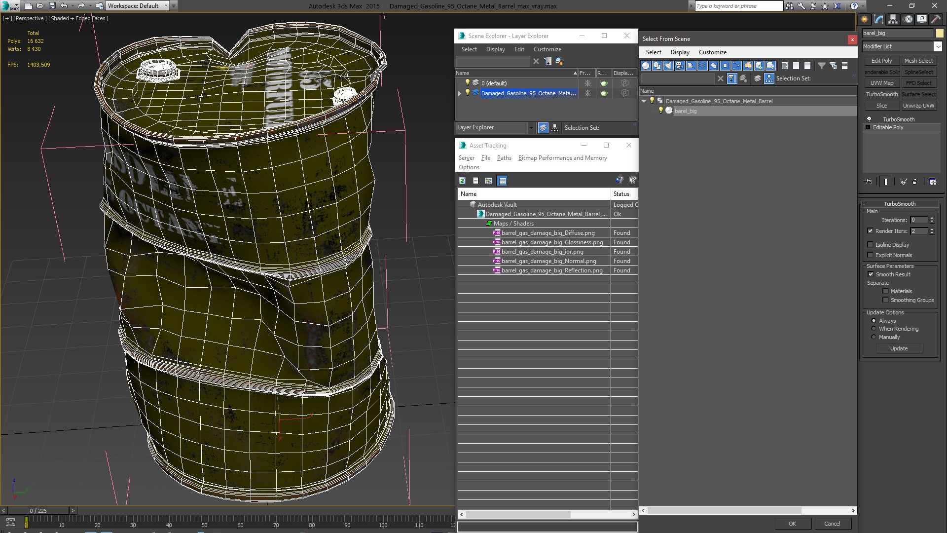This screenshot has height=533, width=947.
Task: Toggle Display Helpers filter in Select From Scene
Action: coord(691,66)
